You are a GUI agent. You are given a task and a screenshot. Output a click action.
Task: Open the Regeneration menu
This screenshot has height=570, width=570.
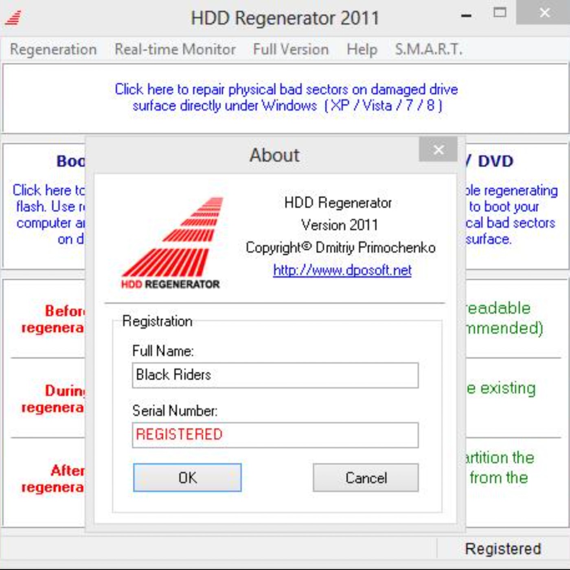(53, 50)
